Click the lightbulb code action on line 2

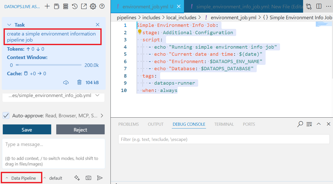[x=140, y=32]
